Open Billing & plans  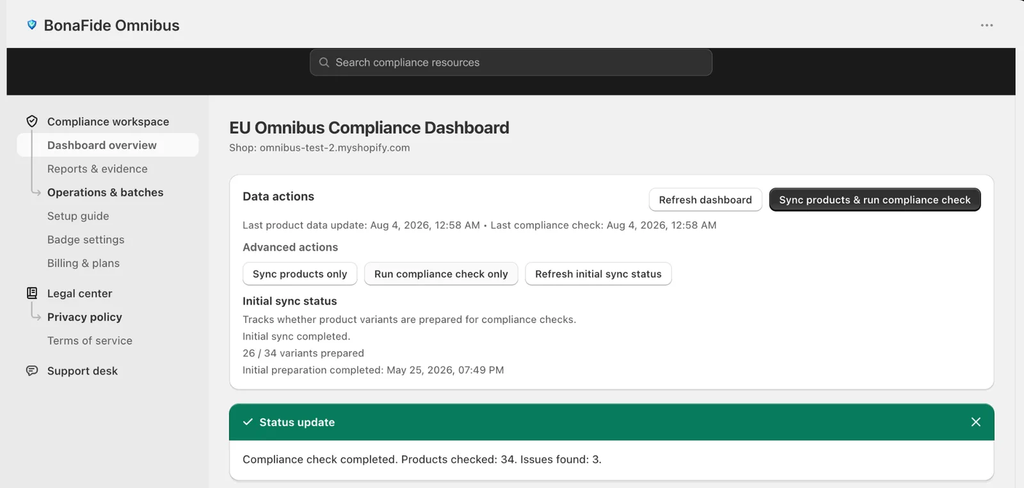(83, 264)
